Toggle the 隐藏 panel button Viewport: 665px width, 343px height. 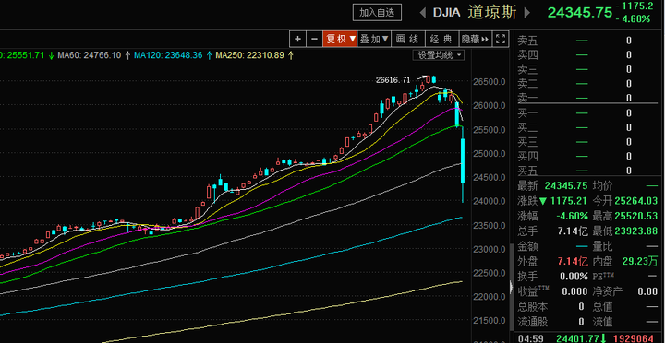476,39
